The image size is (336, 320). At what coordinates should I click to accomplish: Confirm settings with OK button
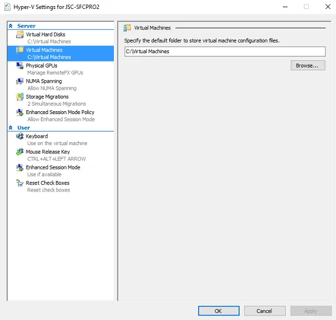[x=219, y=311]
